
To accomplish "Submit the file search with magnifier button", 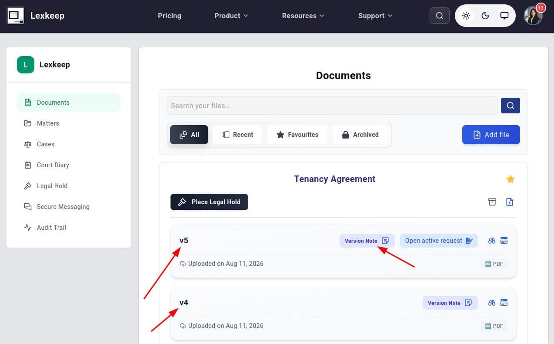I will 511,106.
